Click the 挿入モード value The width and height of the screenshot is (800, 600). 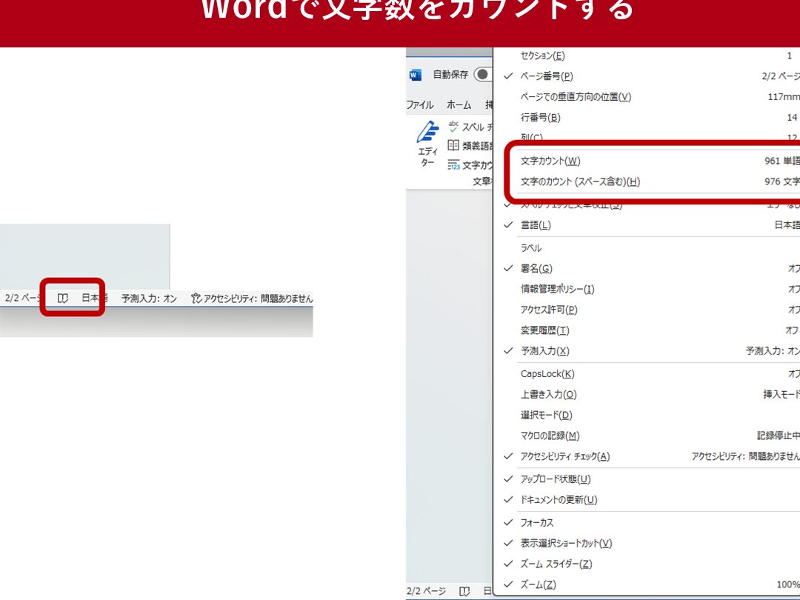[781, 394]
